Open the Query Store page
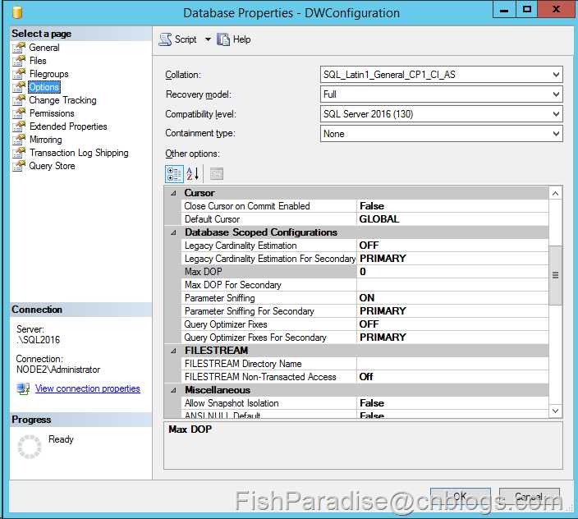 click(x=52, y=166)
